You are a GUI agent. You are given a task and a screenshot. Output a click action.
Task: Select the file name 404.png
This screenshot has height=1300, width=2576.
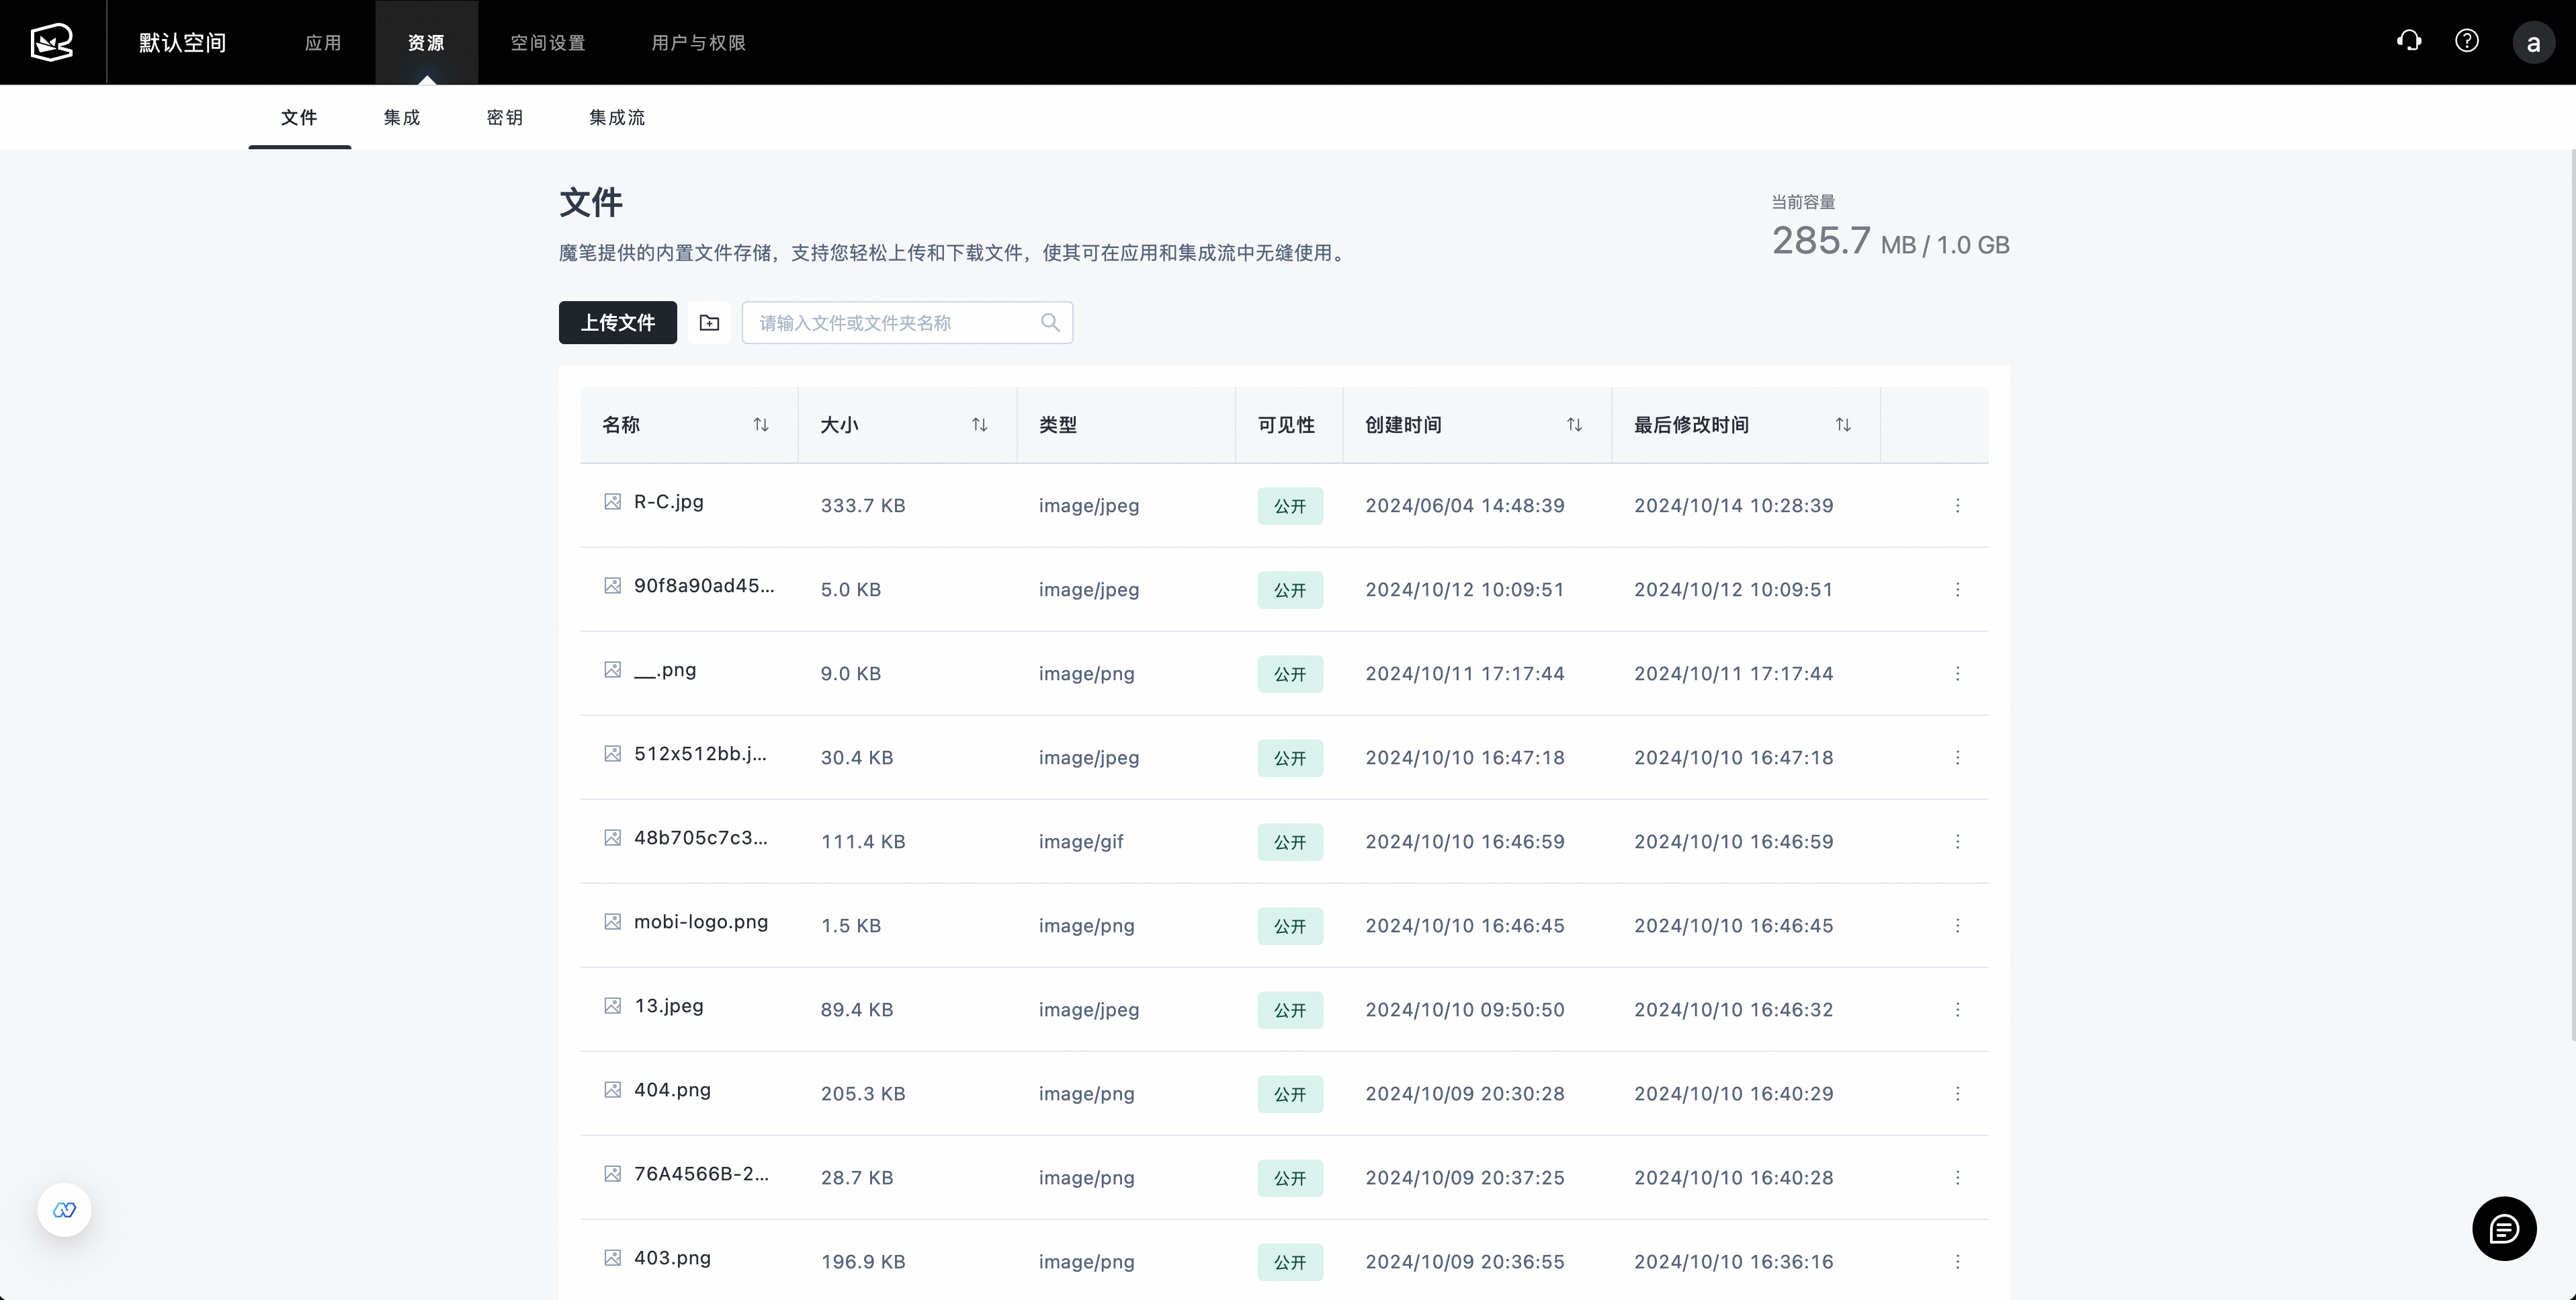672,1090
